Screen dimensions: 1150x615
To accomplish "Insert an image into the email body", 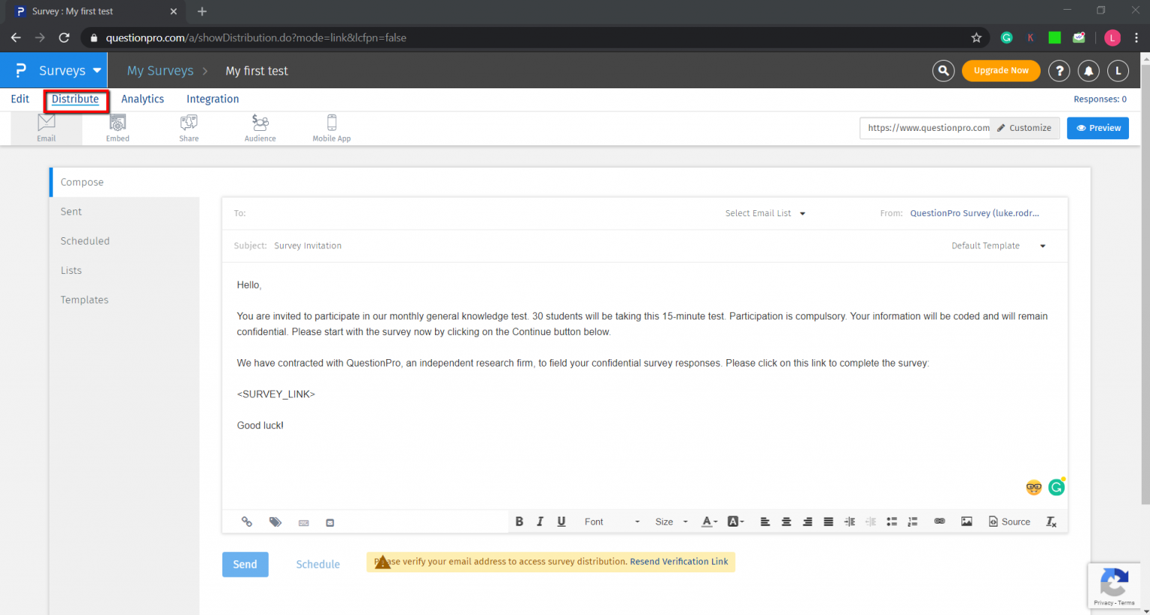I will 967,521.
